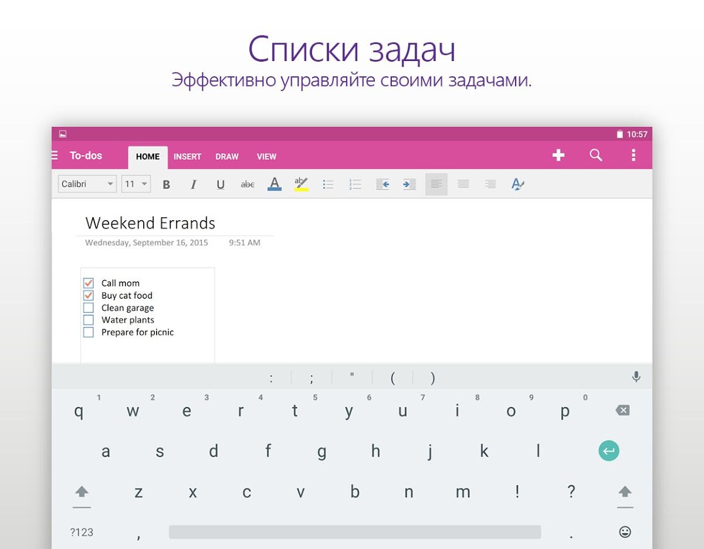
Task: Insert a numbered list
Action: click(x=355, y=184)
